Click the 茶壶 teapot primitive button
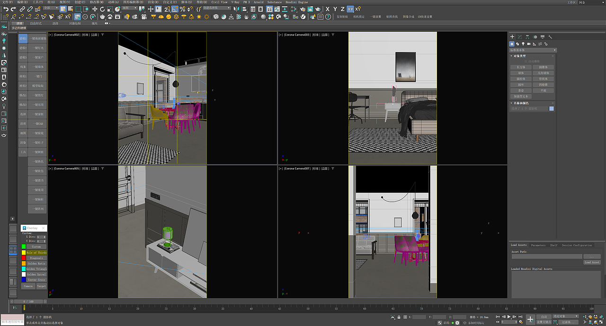 click(x=521, y=90)
